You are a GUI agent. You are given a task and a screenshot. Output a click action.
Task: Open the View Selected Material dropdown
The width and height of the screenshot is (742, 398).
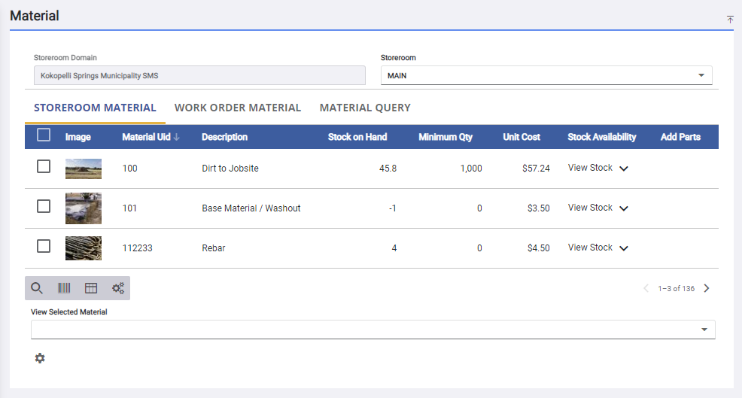(x=373, y=330)
